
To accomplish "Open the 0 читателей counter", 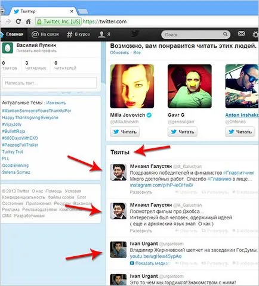I will pos(65,66).
